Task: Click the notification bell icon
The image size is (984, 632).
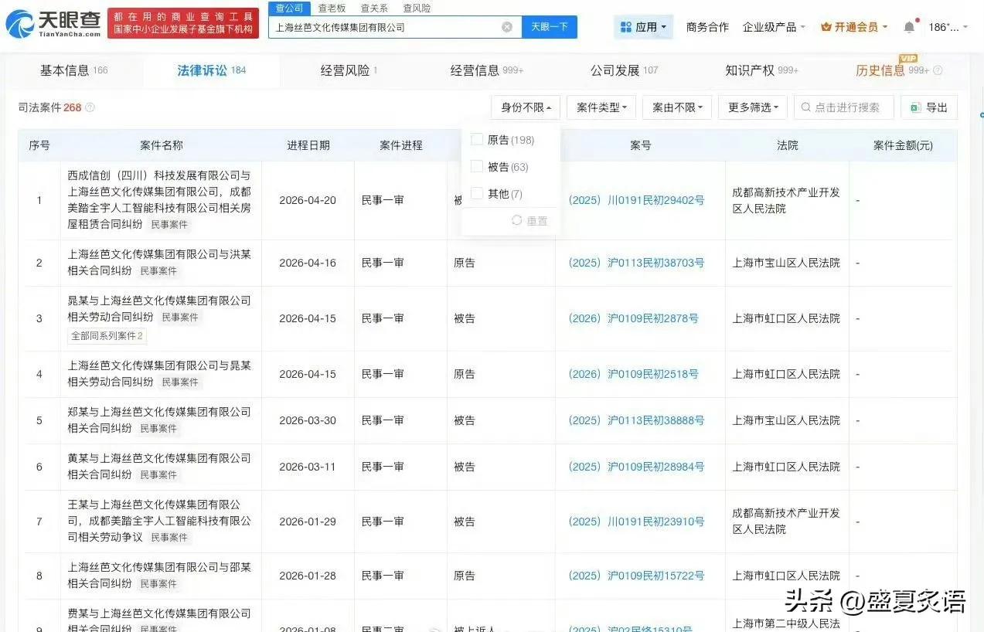Action: click(910, 27)
